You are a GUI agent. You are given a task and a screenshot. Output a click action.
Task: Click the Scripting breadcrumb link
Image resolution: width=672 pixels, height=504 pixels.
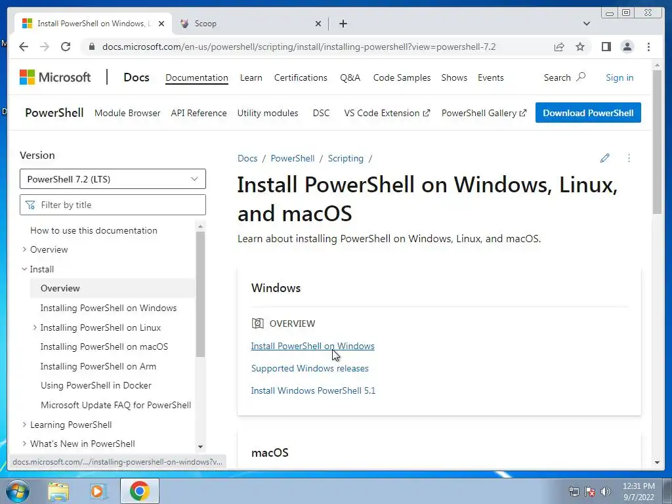tap(345, 158)
